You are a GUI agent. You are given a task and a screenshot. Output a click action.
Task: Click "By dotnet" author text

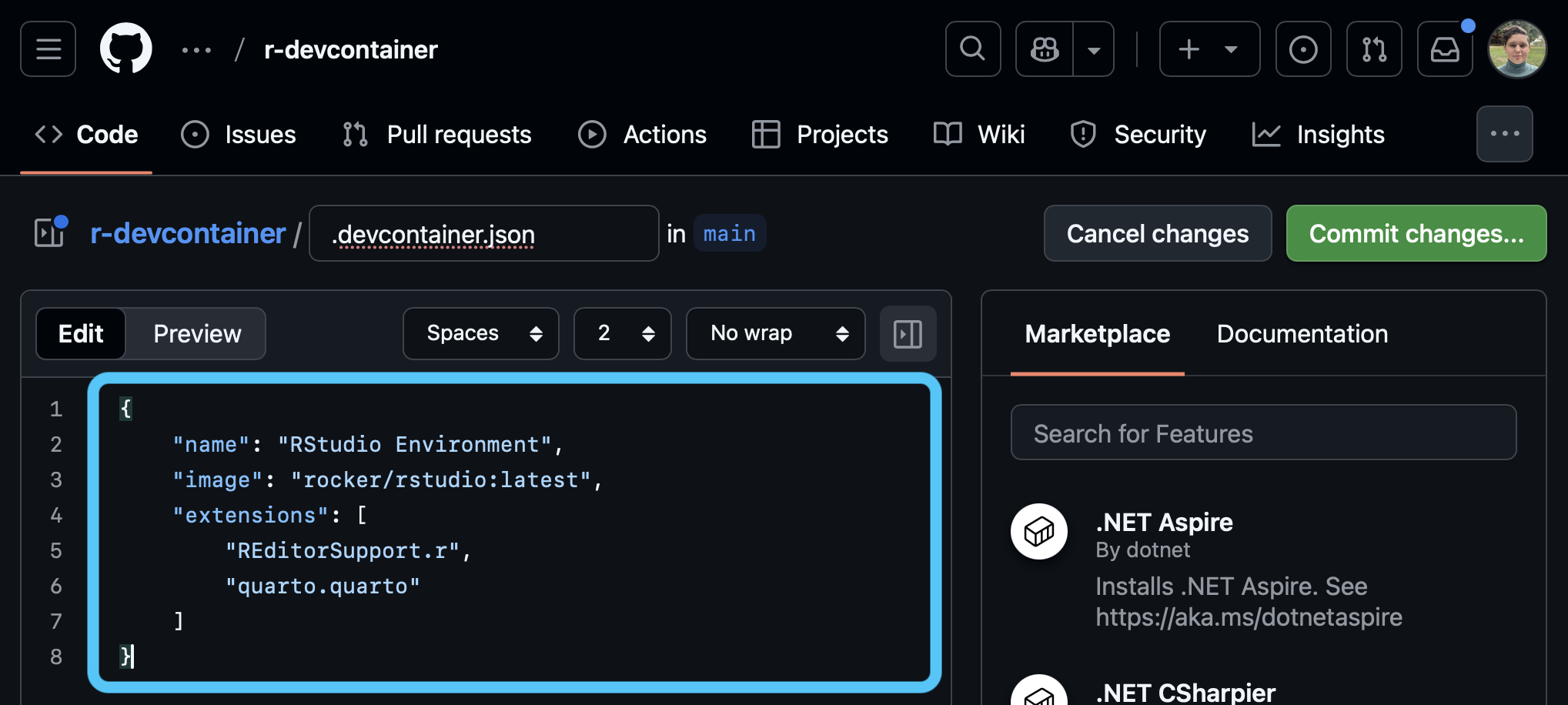(1143, 550)
